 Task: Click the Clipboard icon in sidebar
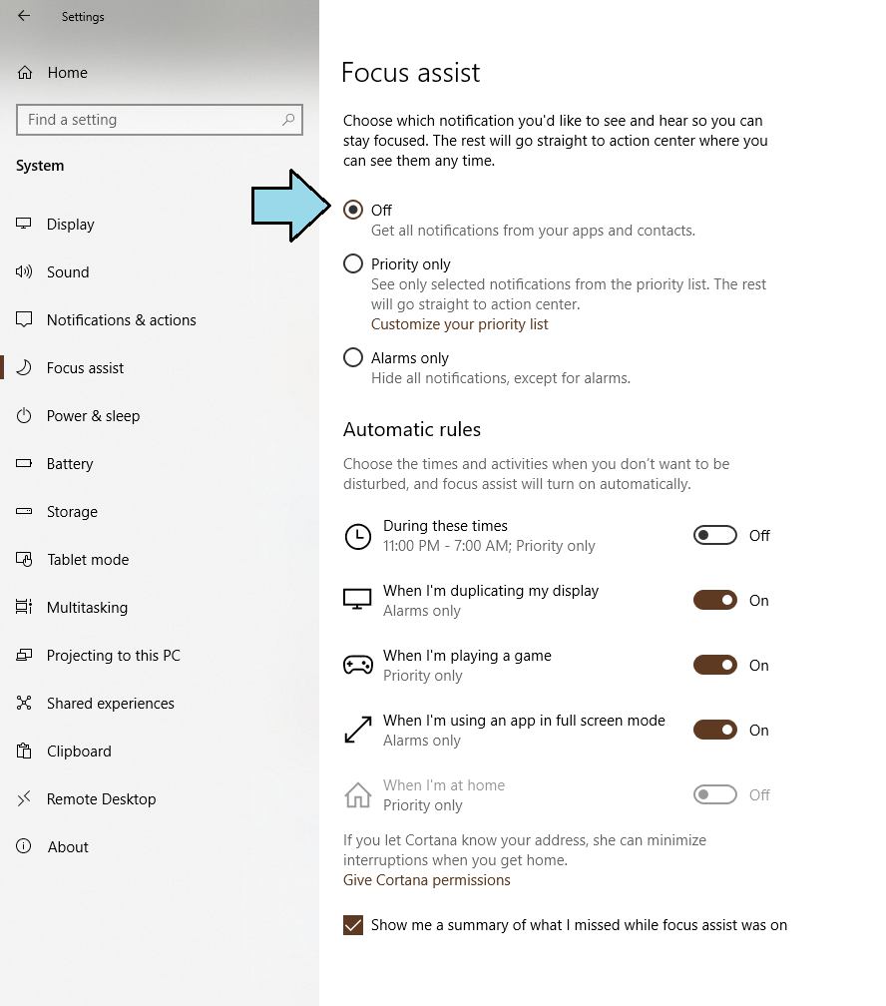[x=24, y=751]
